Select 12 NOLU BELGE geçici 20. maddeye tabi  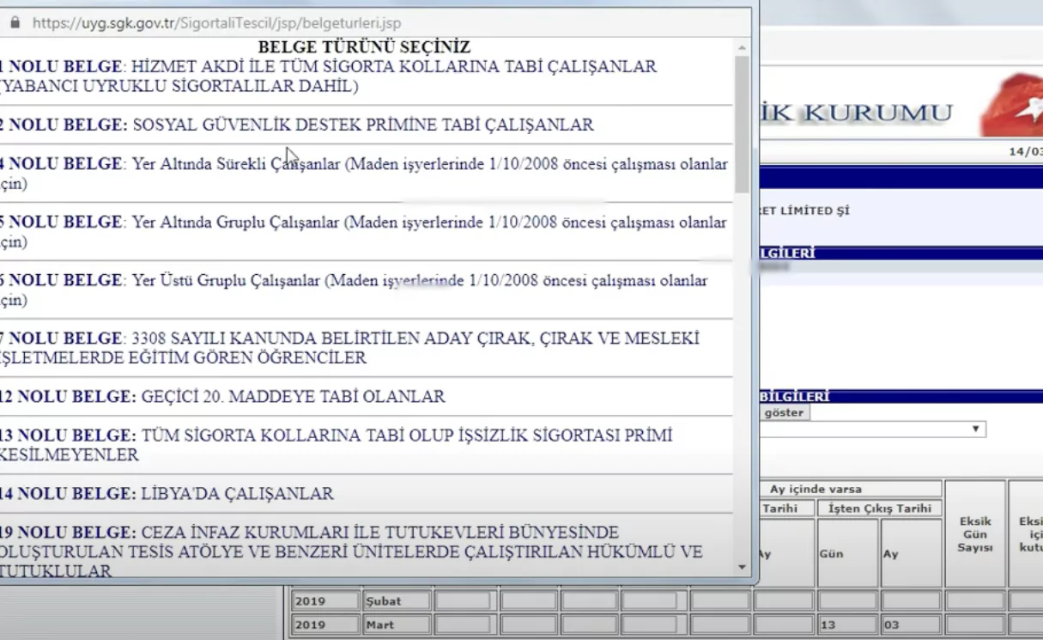(223, 397)
